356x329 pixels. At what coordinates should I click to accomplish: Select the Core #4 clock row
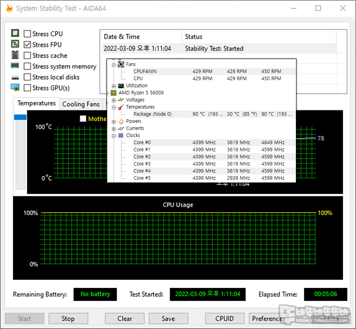click(214, 171)
